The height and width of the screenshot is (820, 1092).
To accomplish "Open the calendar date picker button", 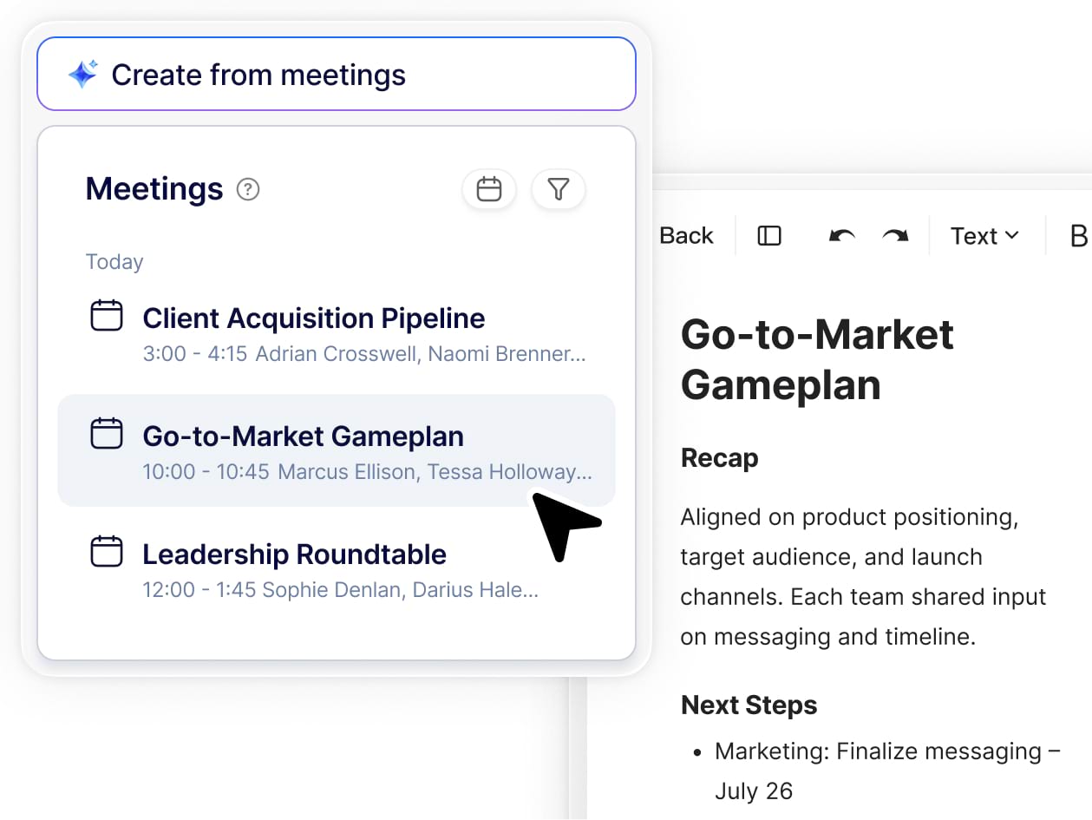I will click(489, 189).
